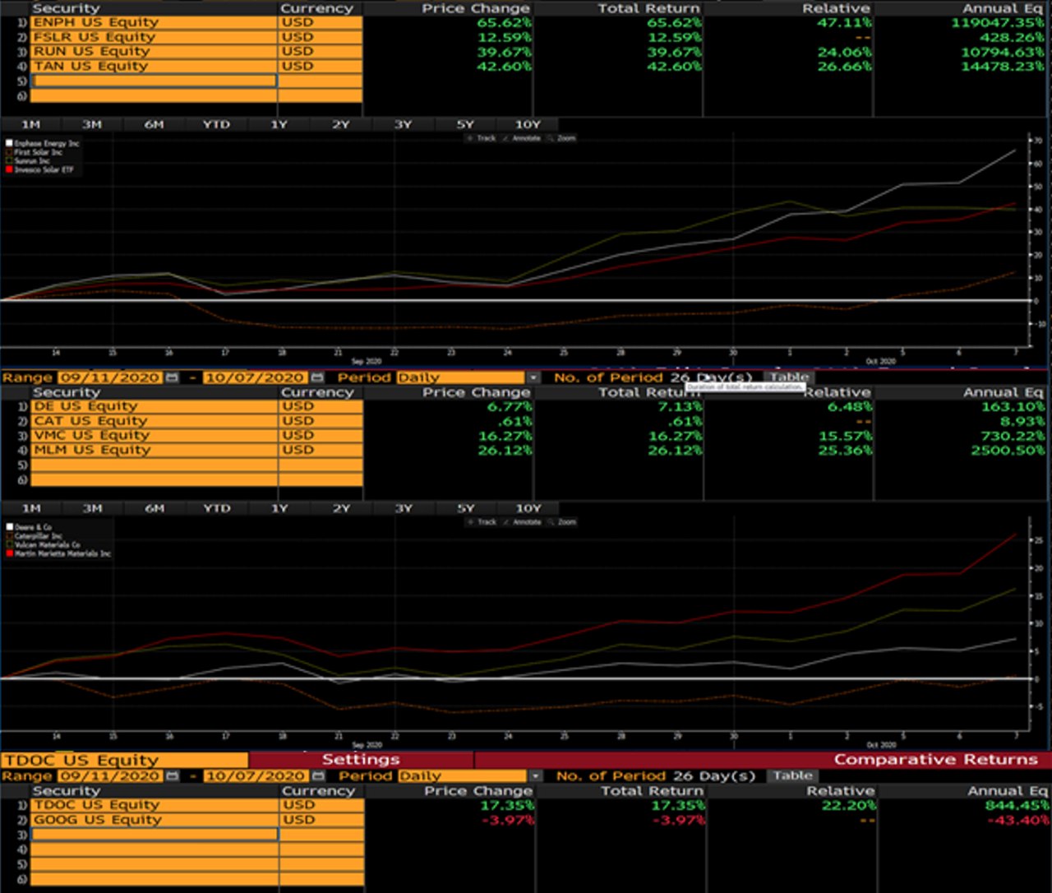Viewport: 1052px width, 893px height.
Task: Edit the GOOG US Equity security field
Action: (155, 820)
